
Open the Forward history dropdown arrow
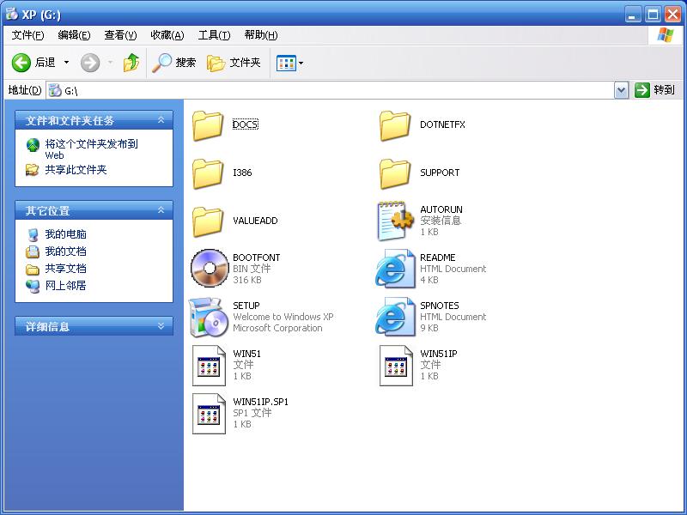[110, 63]
